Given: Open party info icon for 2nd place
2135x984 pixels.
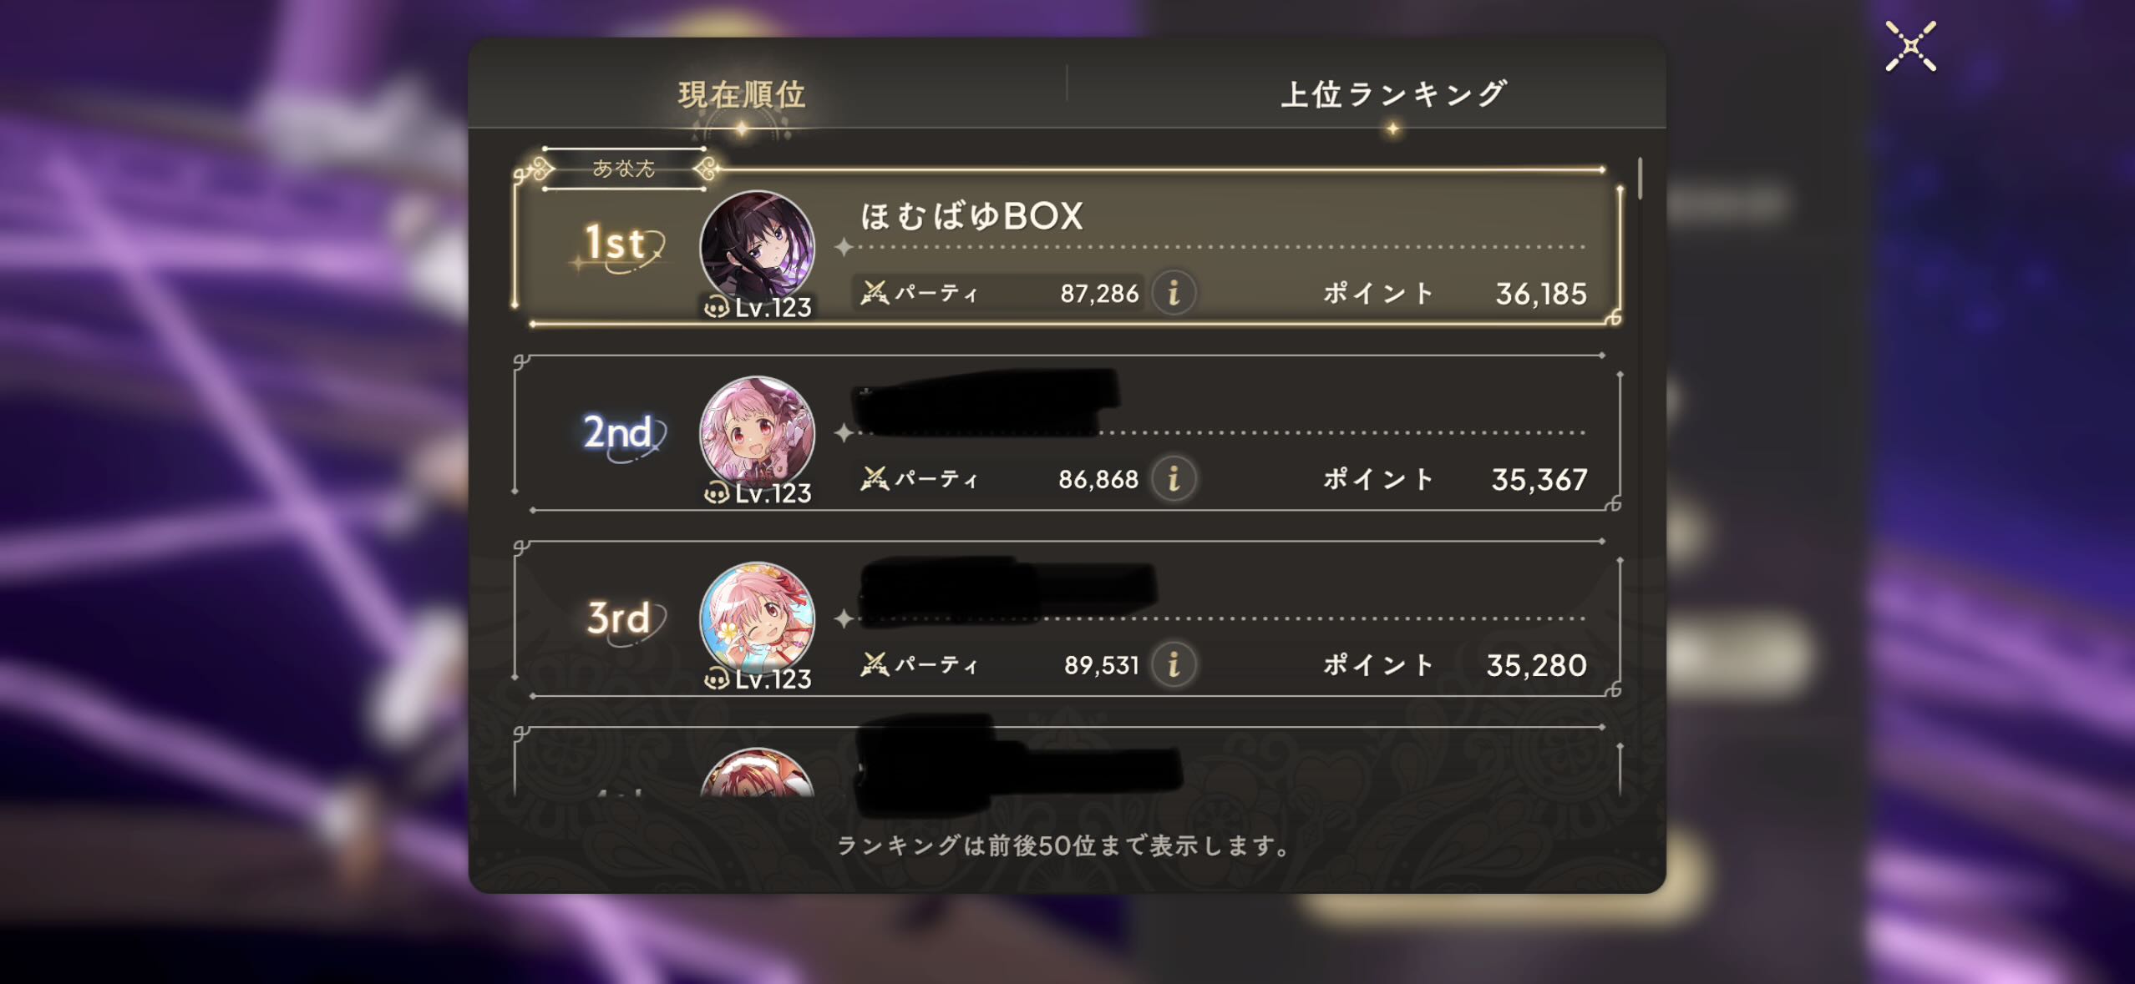Looking at the screenshot, I should [1174, 479].
